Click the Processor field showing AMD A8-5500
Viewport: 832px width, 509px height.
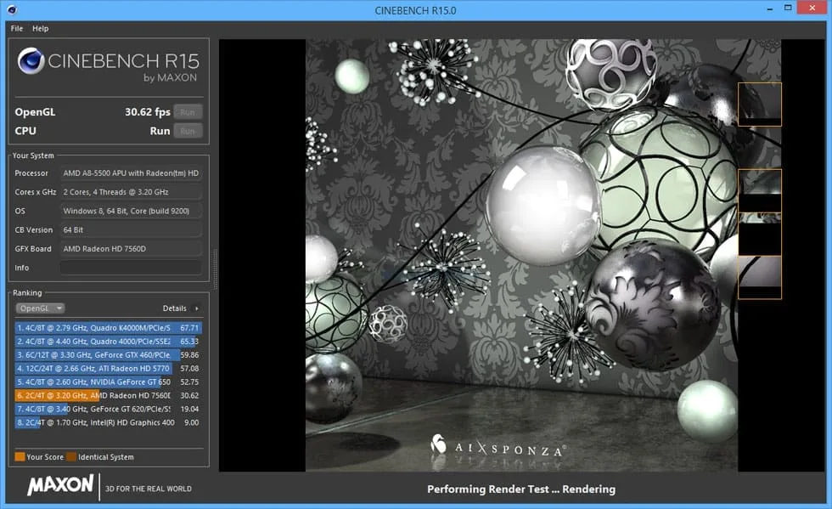[x=131, y=173]
